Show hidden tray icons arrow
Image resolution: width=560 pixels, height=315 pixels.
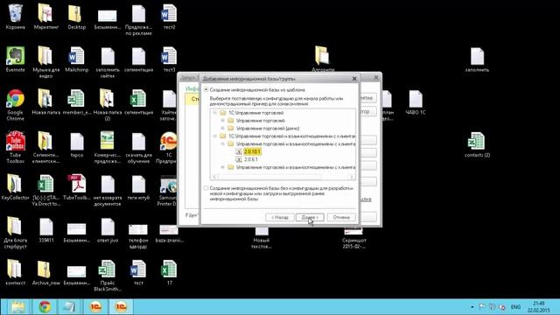click(x=472, y=307)
